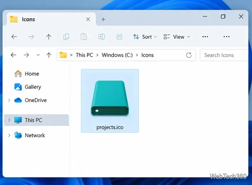Go forward using navigation bar arrow
Screen dimensions: 252x185
(26, 55)
